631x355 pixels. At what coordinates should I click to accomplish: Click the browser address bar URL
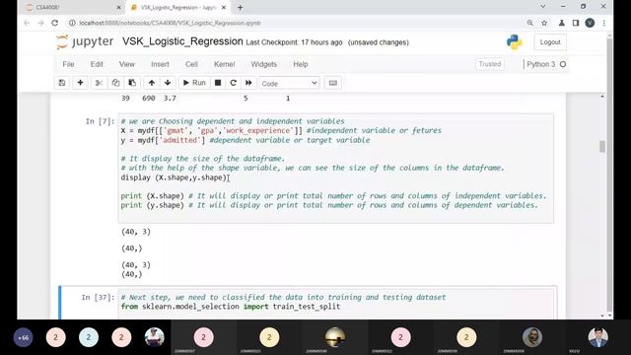tap(170, 23)
